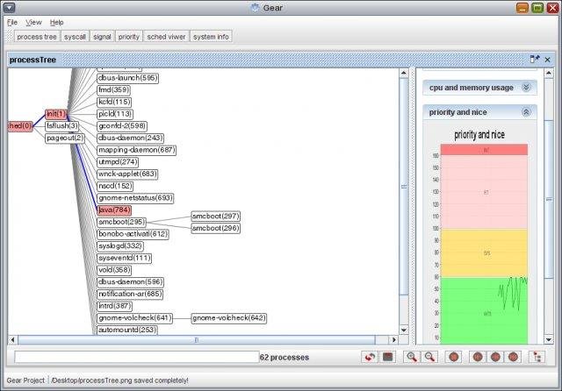Screen dimensions: 562x391
Task: Select the automountd(253) node
Action: 127,330
